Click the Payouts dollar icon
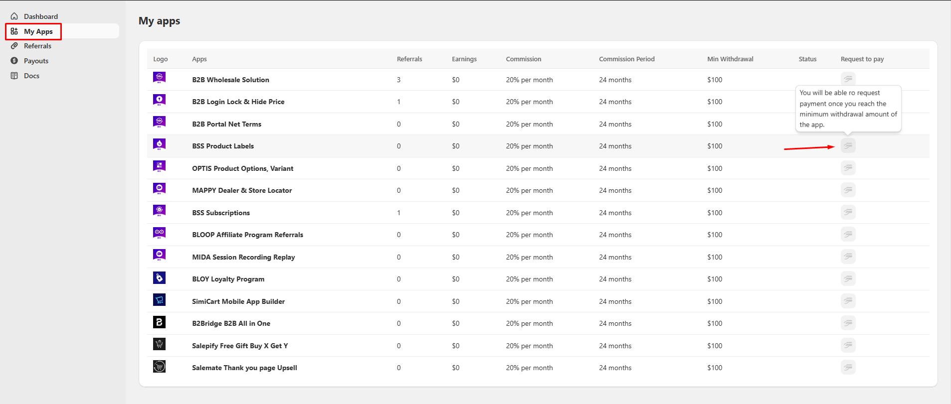 coord(14,61)
